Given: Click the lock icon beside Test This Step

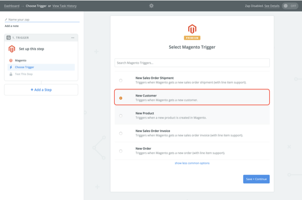Looking at the screenshot, I should pyautogui.click(x=11, y=74).
